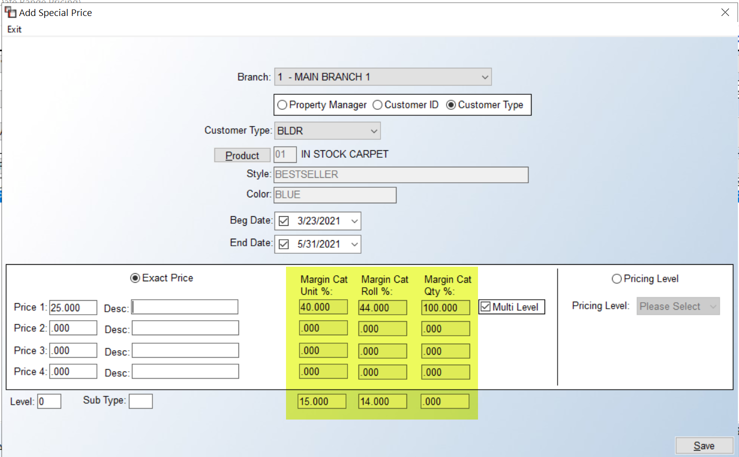Click the Price 1 field

pos(73,308)
